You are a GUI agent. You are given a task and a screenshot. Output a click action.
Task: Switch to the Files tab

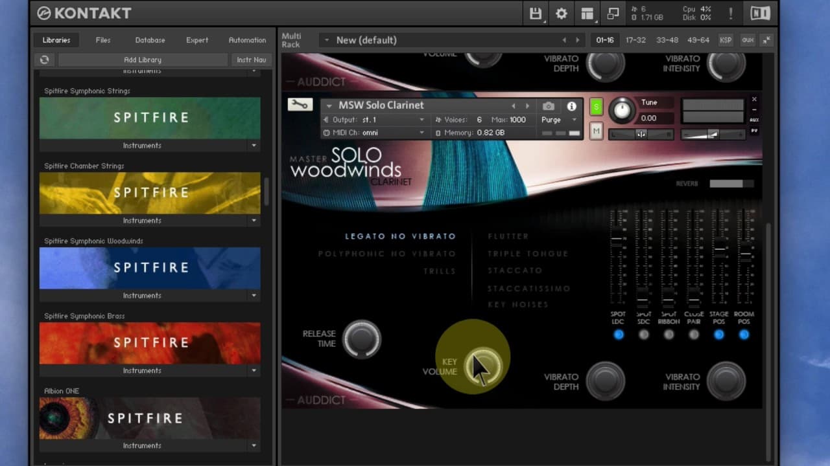pos(103,40)
